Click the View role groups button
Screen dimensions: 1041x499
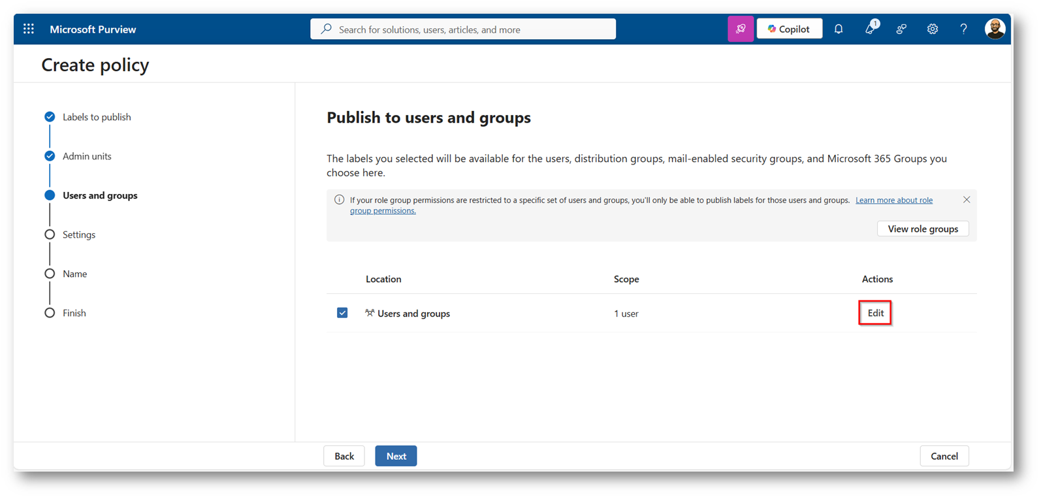[922, 229]
